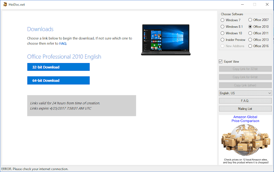
Task: Click the Office Professional 2010 English heading
Action: click(64, 57)
